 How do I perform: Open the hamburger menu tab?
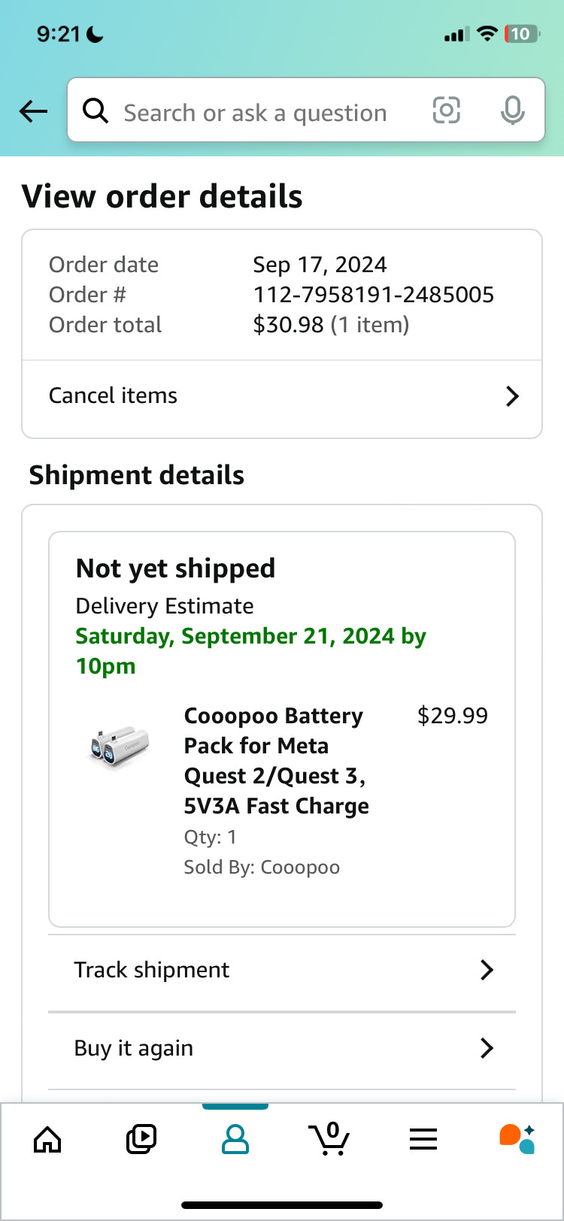(x=423, y=1140)
